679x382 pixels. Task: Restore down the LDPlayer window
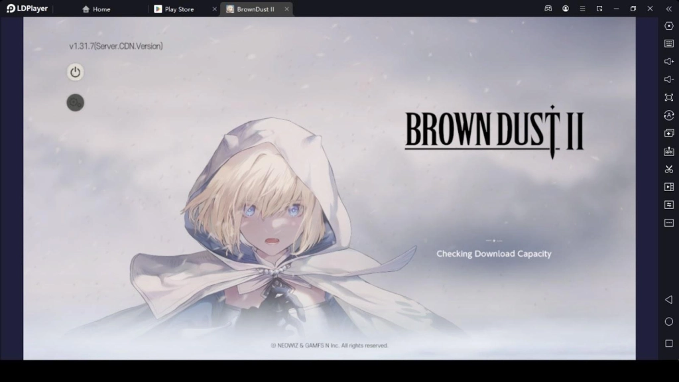pyautogui.click(x=633, y=9)
